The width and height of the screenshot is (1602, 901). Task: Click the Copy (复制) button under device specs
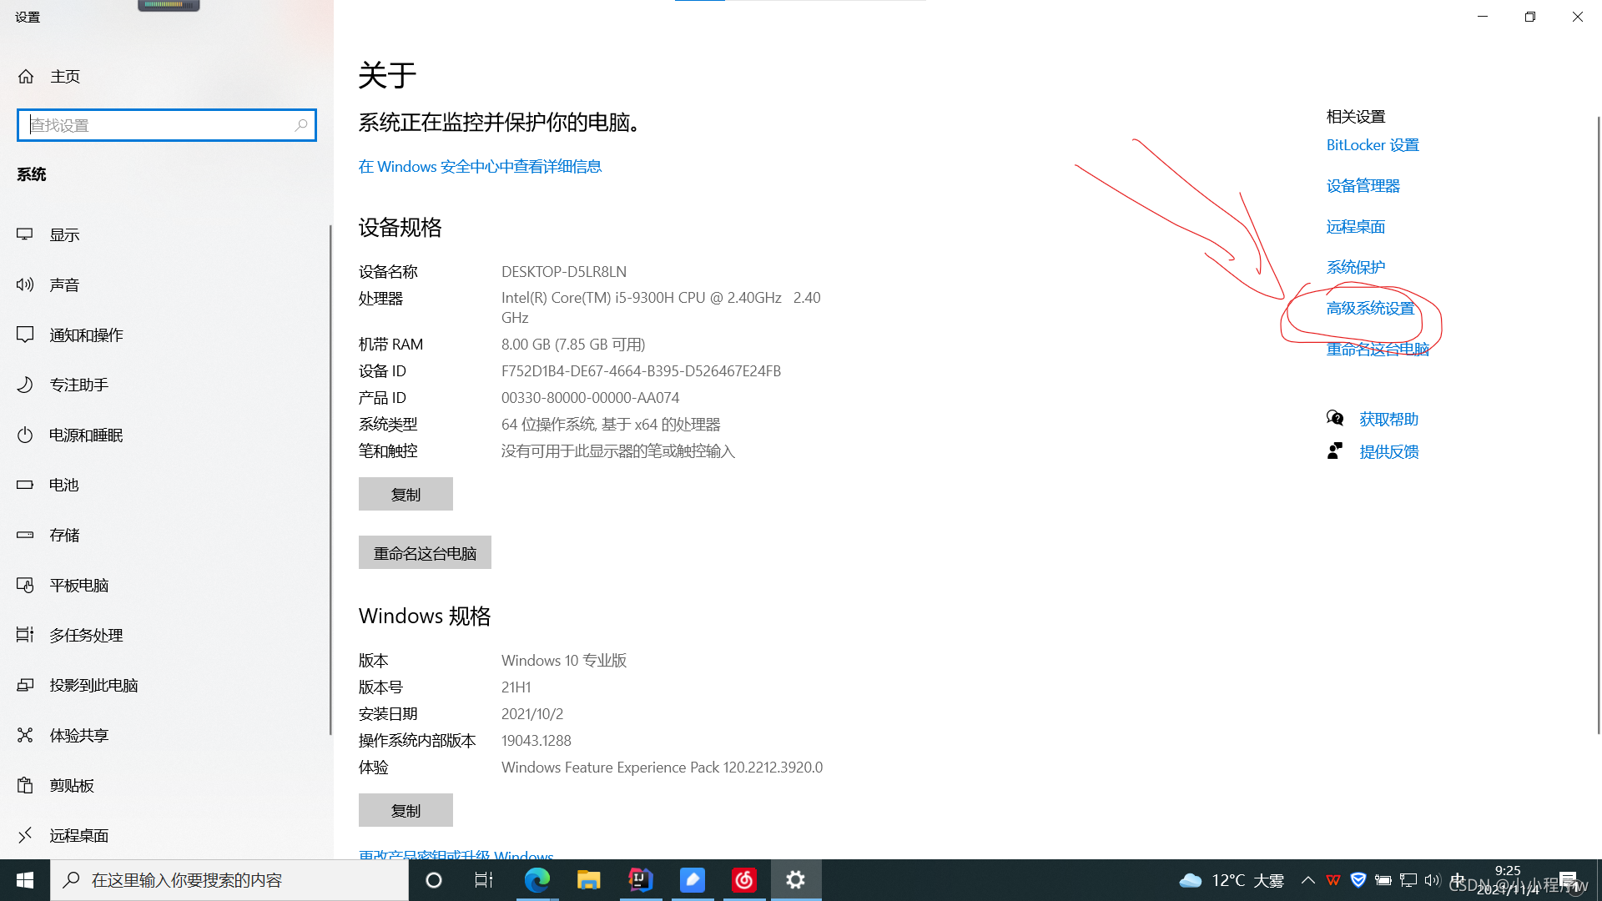coord(406,495)
